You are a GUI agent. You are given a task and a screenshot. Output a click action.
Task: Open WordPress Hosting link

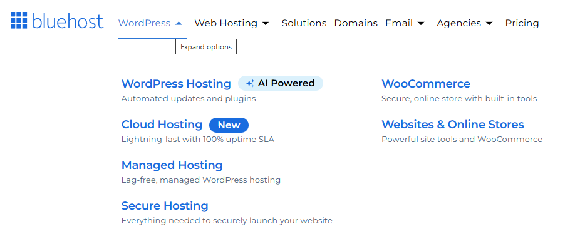point(176,84)
